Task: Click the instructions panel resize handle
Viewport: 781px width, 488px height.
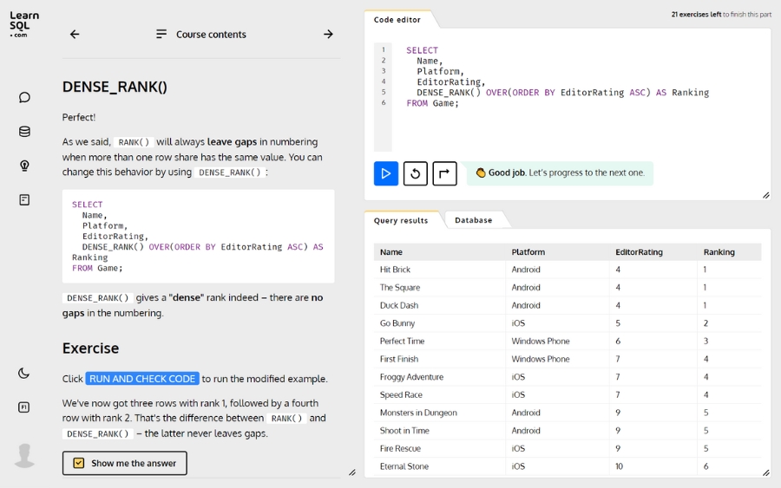Action: [352, 472]
